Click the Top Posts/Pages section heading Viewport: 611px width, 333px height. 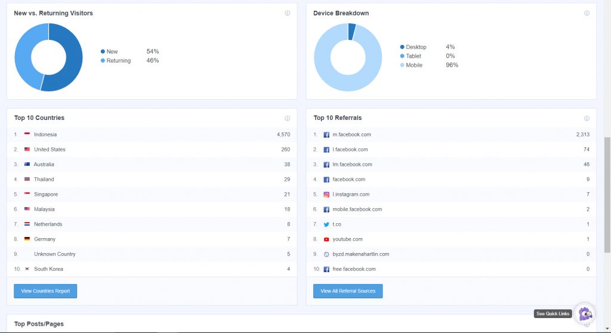[x=39, y=323]
